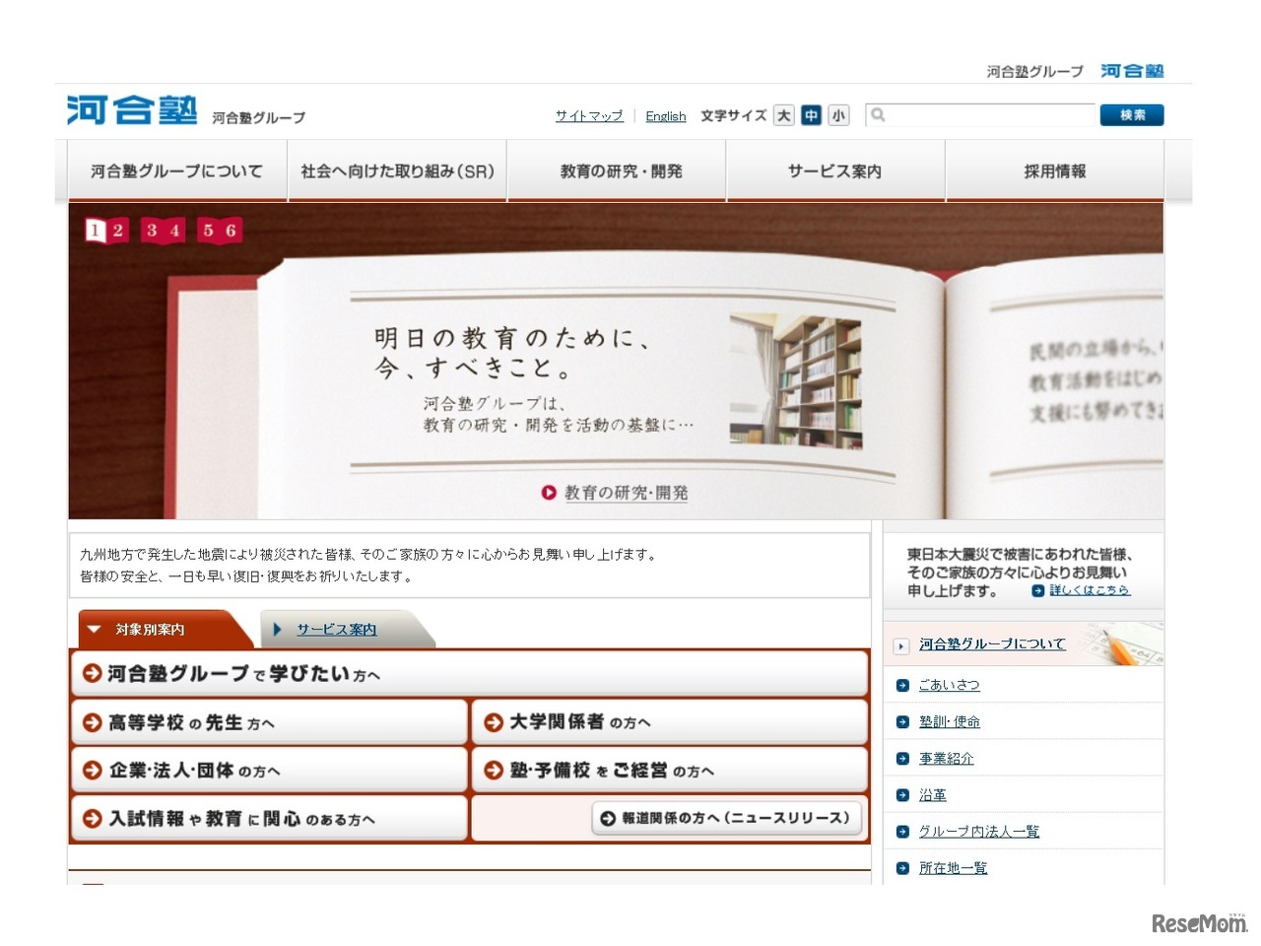Image resolution: width=1261 pixels, height=946 pixels.
Task: Click the 河合塾 logo in top-right corner
Action: click(x=1131, y=70)
